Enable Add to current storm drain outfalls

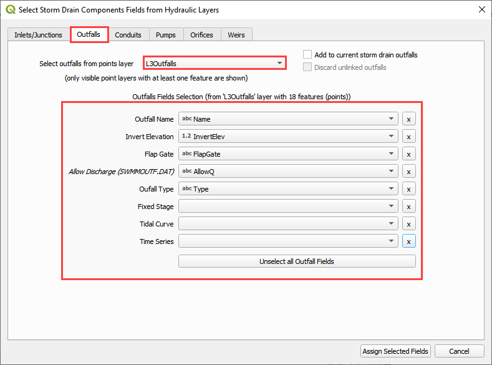307,55
